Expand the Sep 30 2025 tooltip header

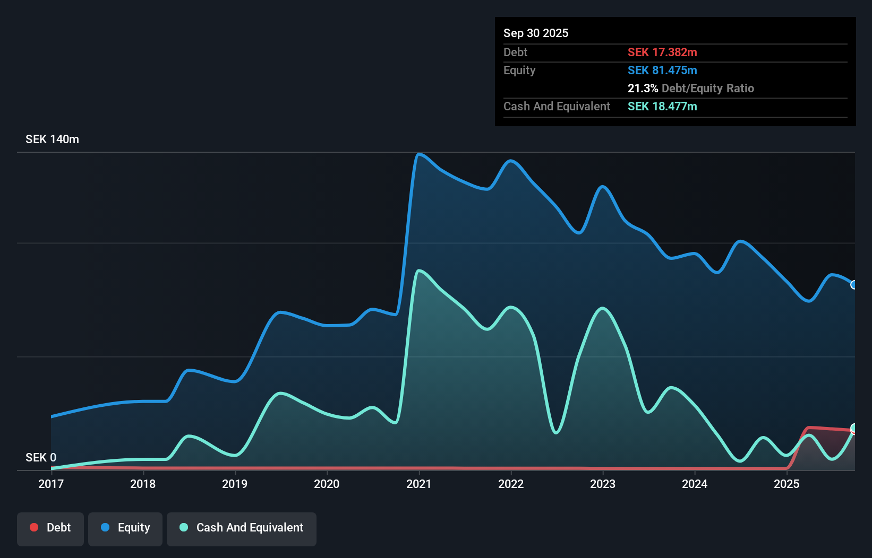(536, 33)
